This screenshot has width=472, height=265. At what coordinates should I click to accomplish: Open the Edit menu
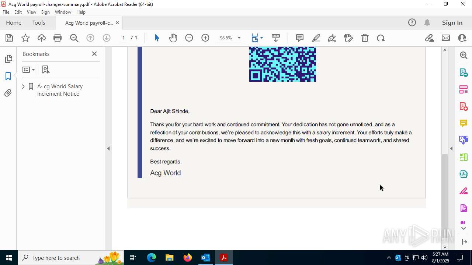coord(18,12)
